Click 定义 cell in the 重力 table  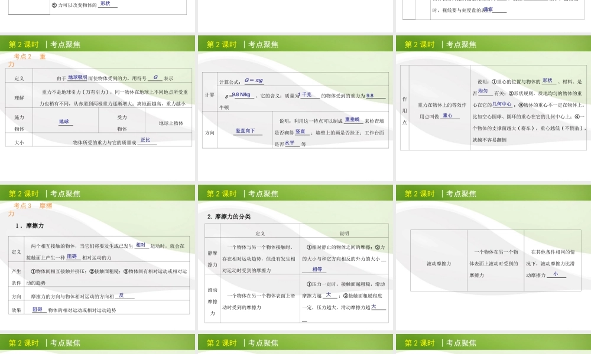tap(20, 78)
